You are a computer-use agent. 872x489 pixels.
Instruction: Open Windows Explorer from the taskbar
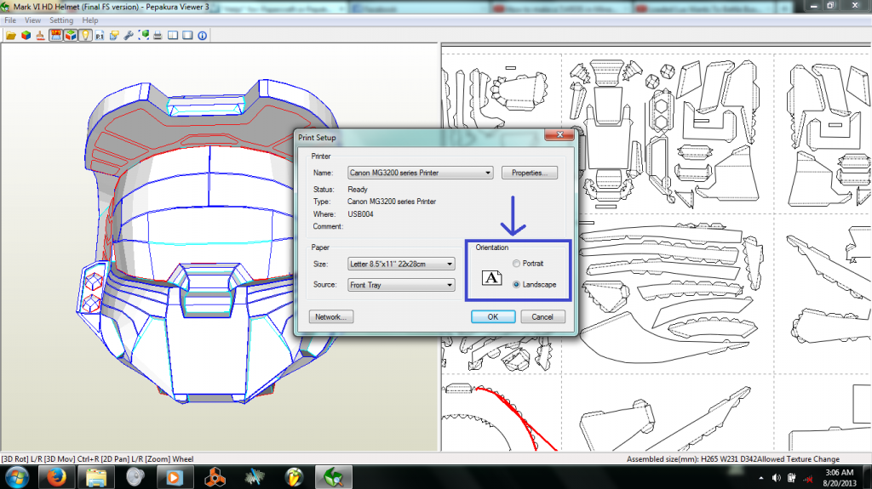[x=96, y=477]
